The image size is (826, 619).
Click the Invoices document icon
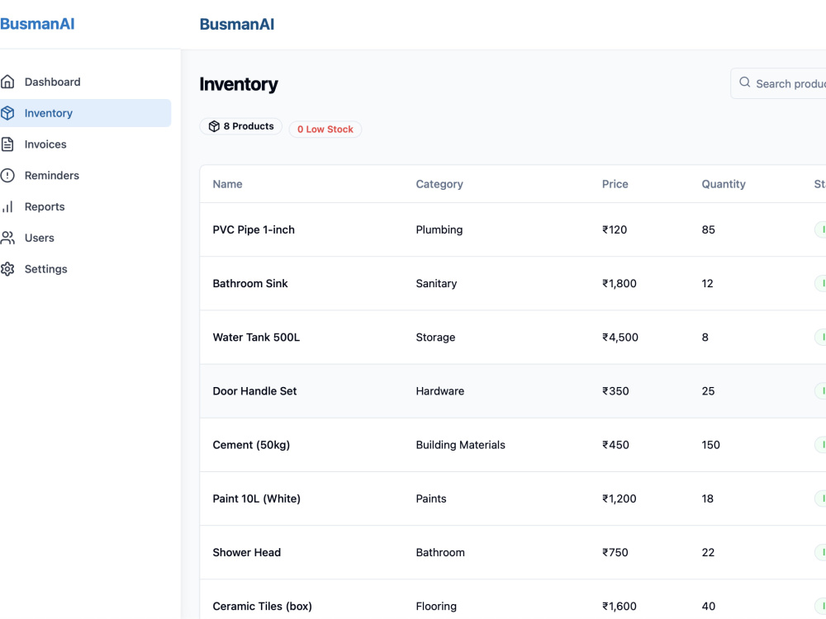point(7,144)
